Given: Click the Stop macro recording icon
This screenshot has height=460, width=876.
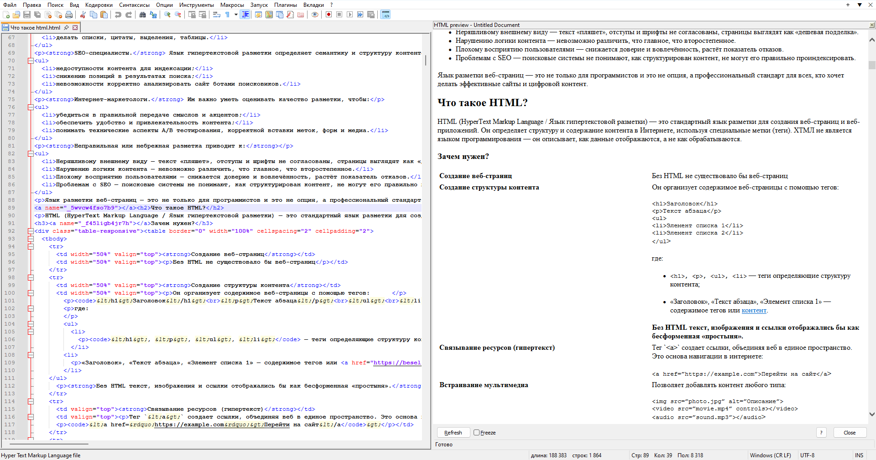Looking at the screenshot, I should [339, 15].
